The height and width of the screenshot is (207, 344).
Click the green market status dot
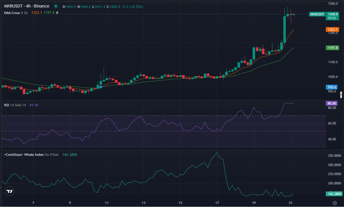[x=56, y=6]
